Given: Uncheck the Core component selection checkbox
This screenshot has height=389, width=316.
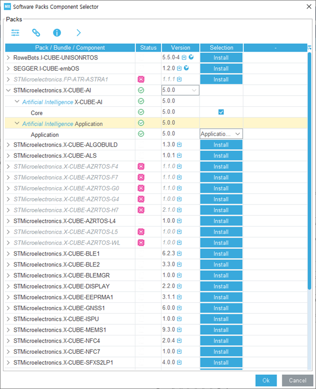Looking at the screenshot, I should pos(221,112).
